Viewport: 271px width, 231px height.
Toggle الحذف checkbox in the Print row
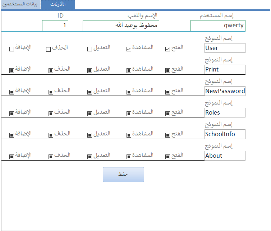51,70
